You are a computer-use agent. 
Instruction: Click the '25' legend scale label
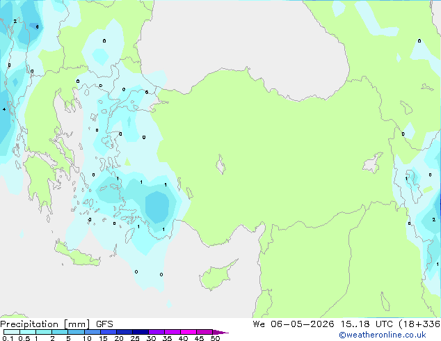(135, 338)
